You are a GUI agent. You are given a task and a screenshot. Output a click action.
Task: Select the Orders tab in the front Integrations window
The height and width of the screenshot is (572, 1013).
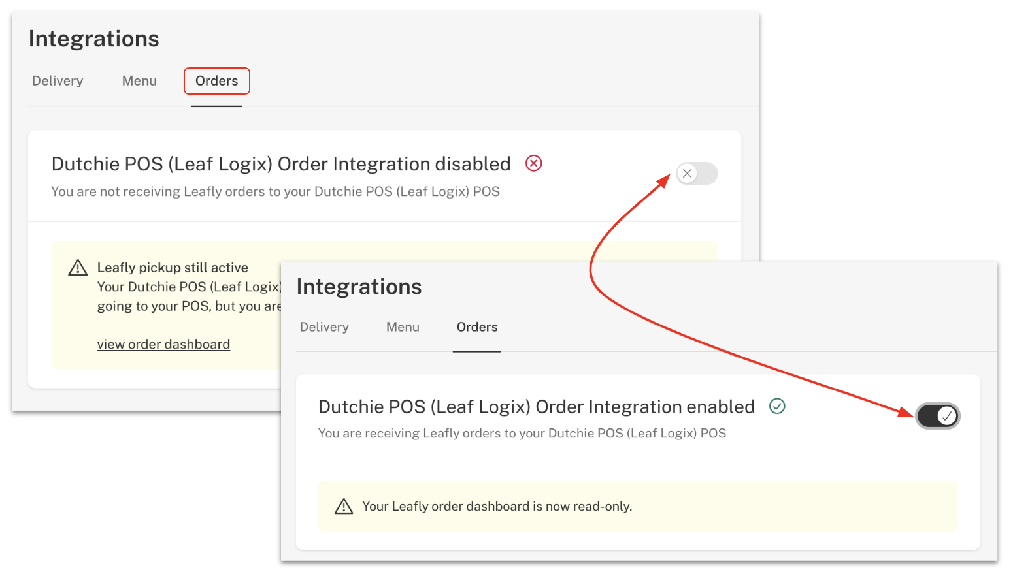click(x=477, y=327)
